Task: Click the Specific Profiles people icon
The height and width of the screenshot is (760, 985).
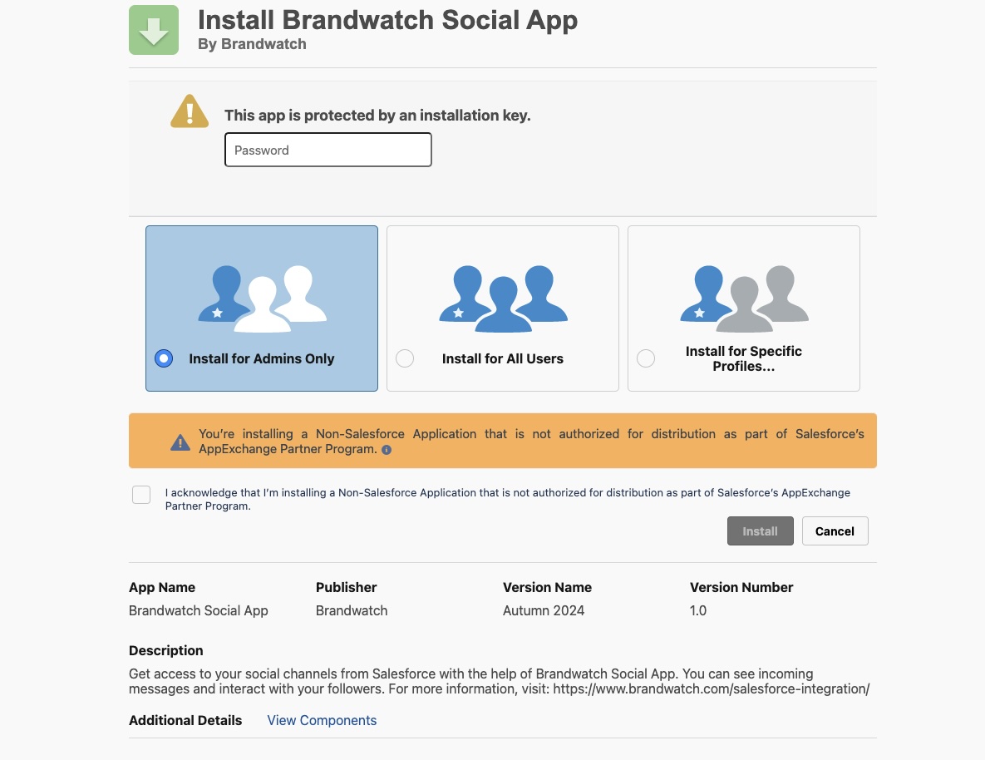Action: point(745,299)
